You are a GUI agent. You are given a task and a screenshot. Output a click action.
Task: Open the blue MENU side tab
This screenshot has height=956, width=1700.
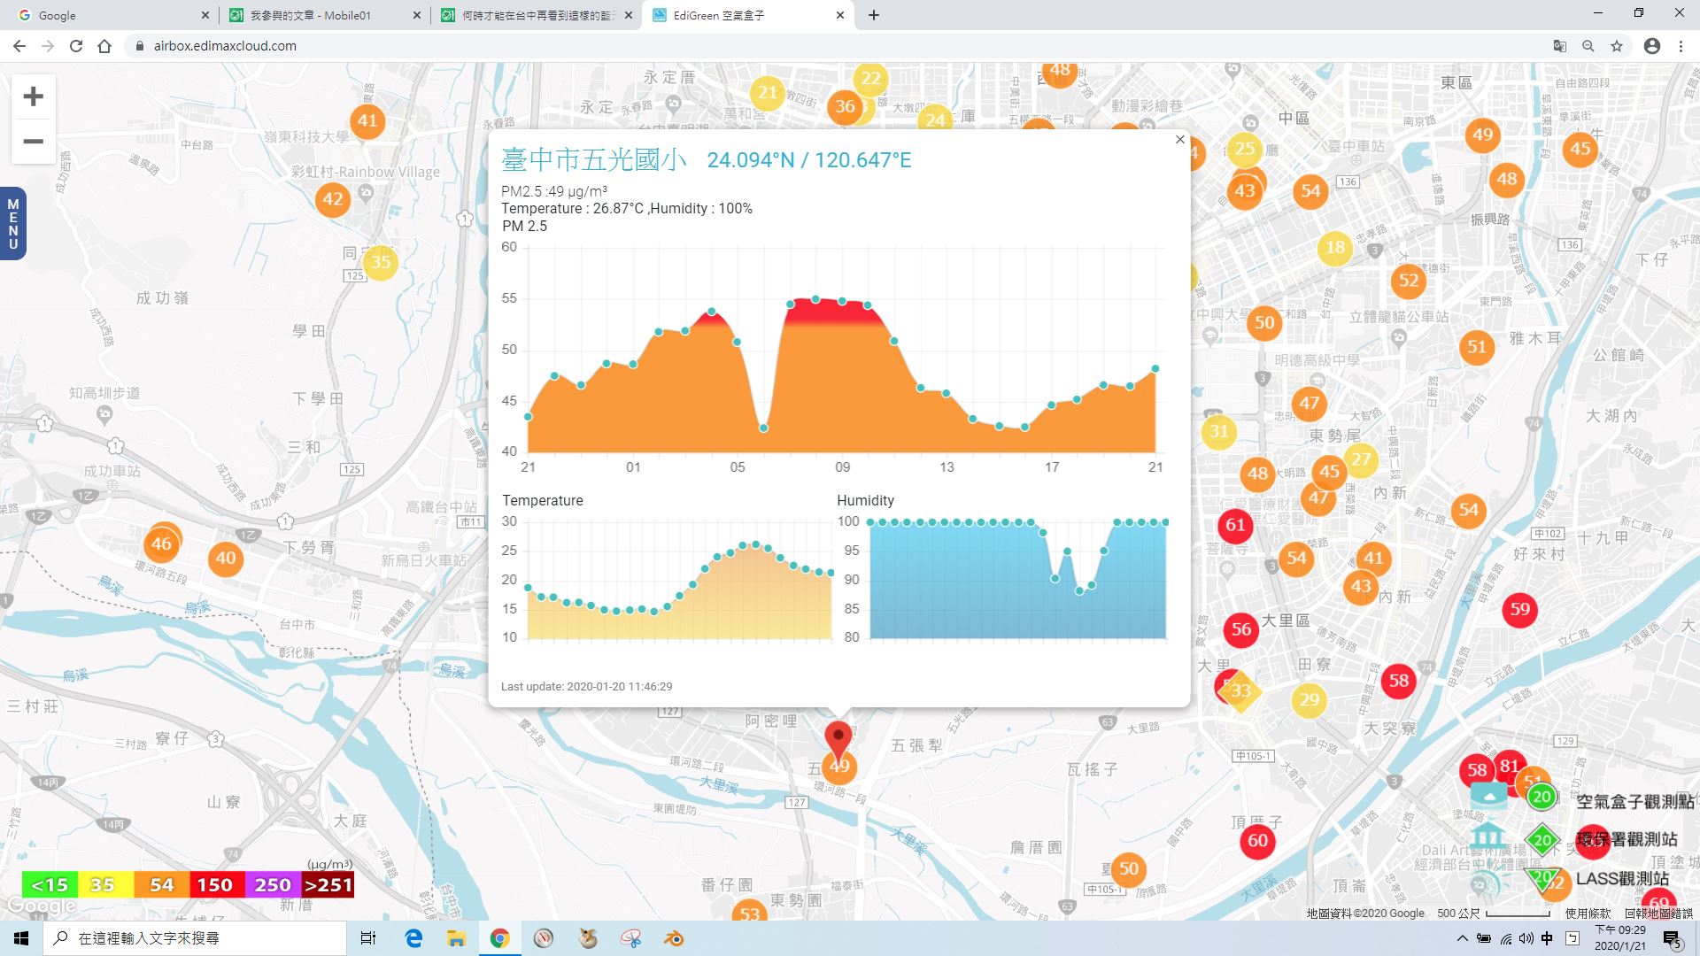(12, 224)
